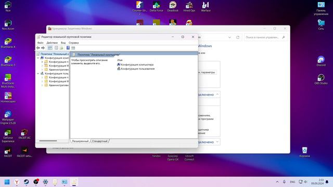Select the Сеть desktop icon
Image resolution: width=333 pixels, height=187 pixels.
click(x=321, y=24)
